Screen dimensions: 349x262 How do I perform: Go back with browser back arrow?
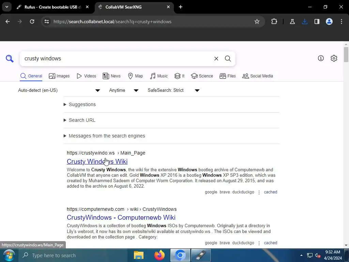7,21
